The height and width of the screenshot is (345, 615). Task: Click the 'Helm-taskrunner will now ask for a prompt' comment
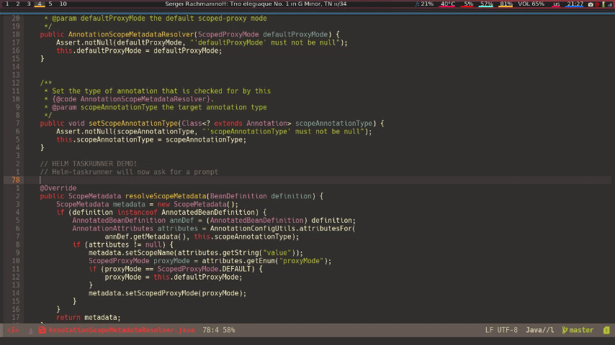[x=129, y=172]
